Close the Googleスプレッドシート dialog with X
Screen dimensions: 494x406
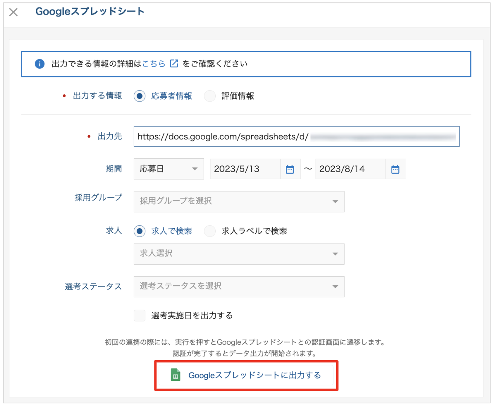pos(14,12)
